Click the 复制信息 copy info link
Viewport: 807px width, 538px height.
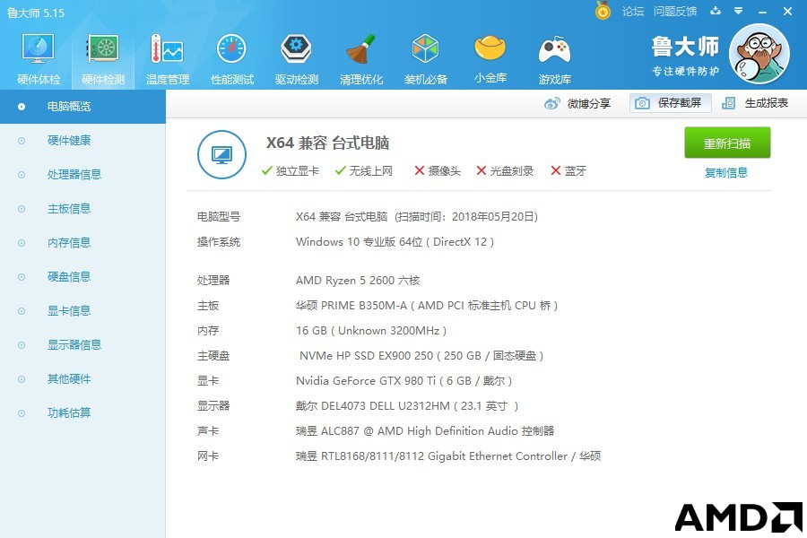726,172
